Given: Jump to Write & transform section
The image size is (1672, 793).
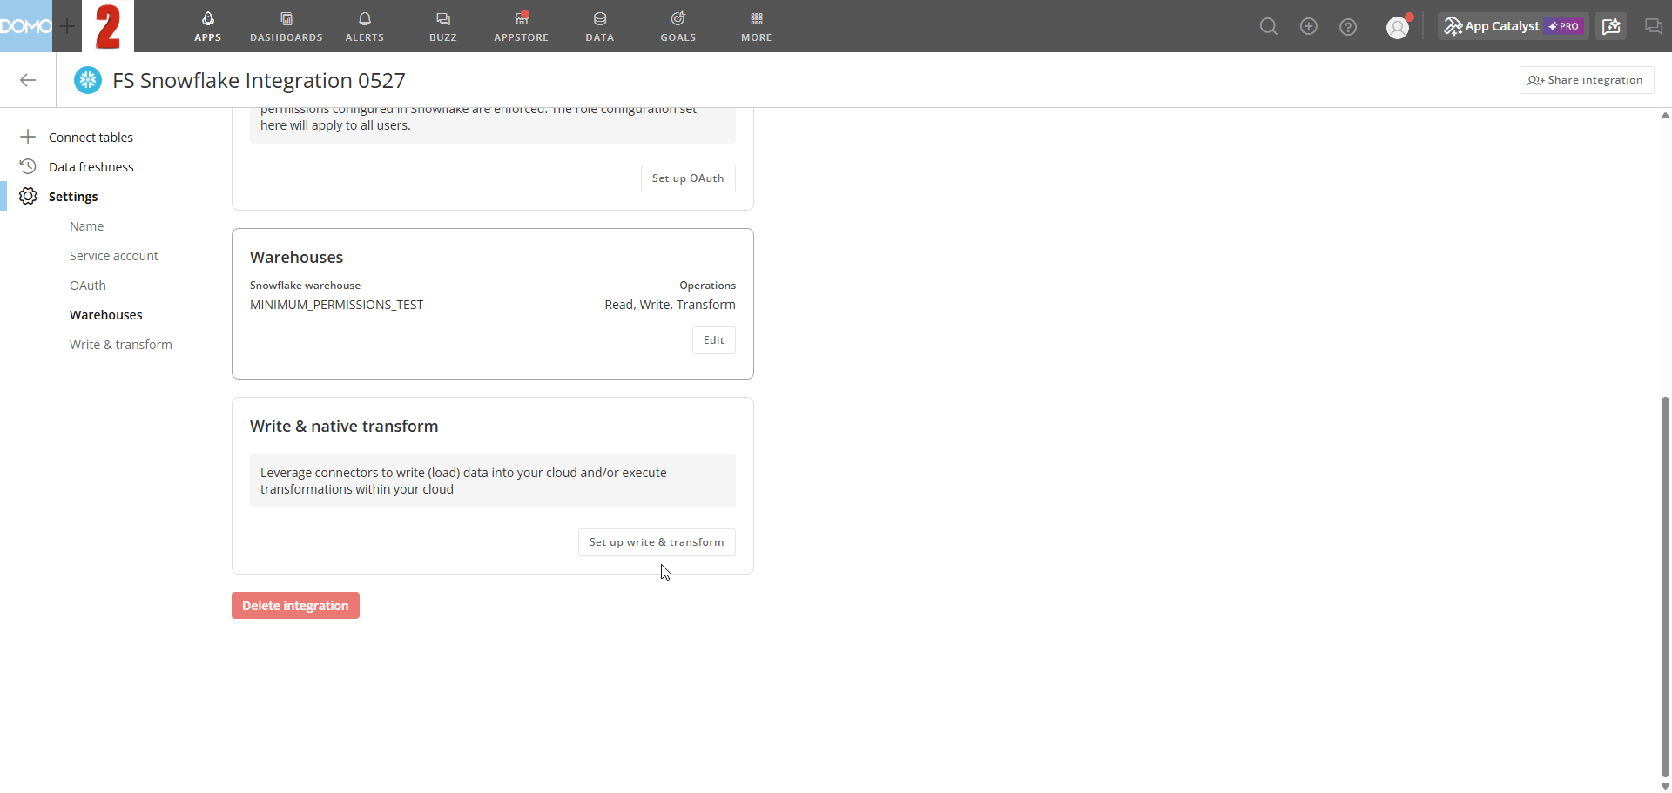Looking at the screenshot, I should 121,345.
